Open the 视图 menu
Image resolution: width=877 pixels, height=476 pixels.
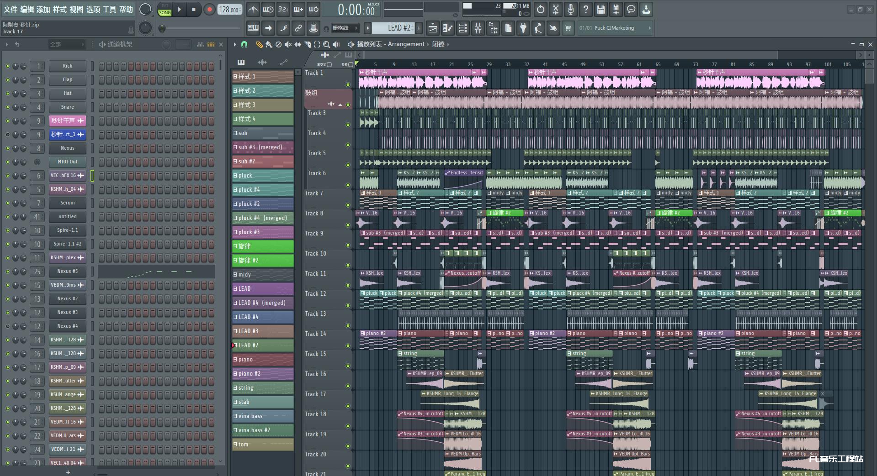[x=76, y=9]
